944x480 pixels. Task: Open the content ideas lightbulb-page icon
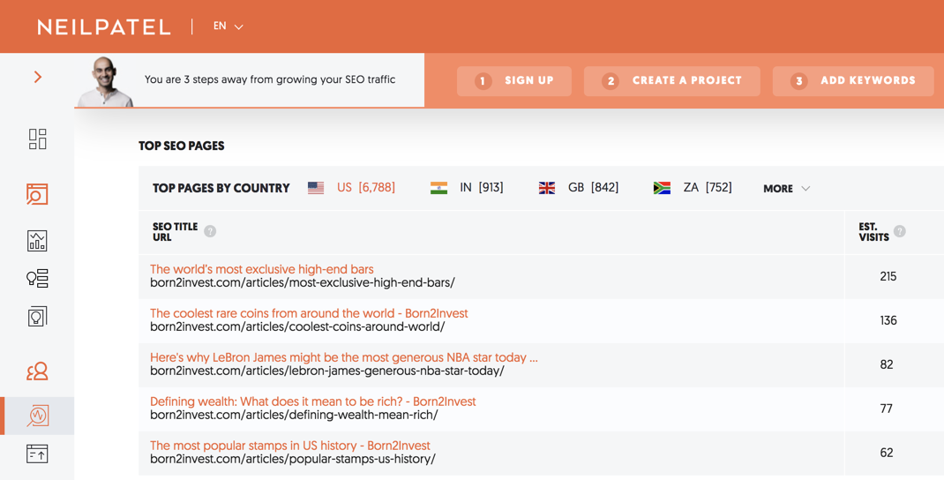coord(37,316)
